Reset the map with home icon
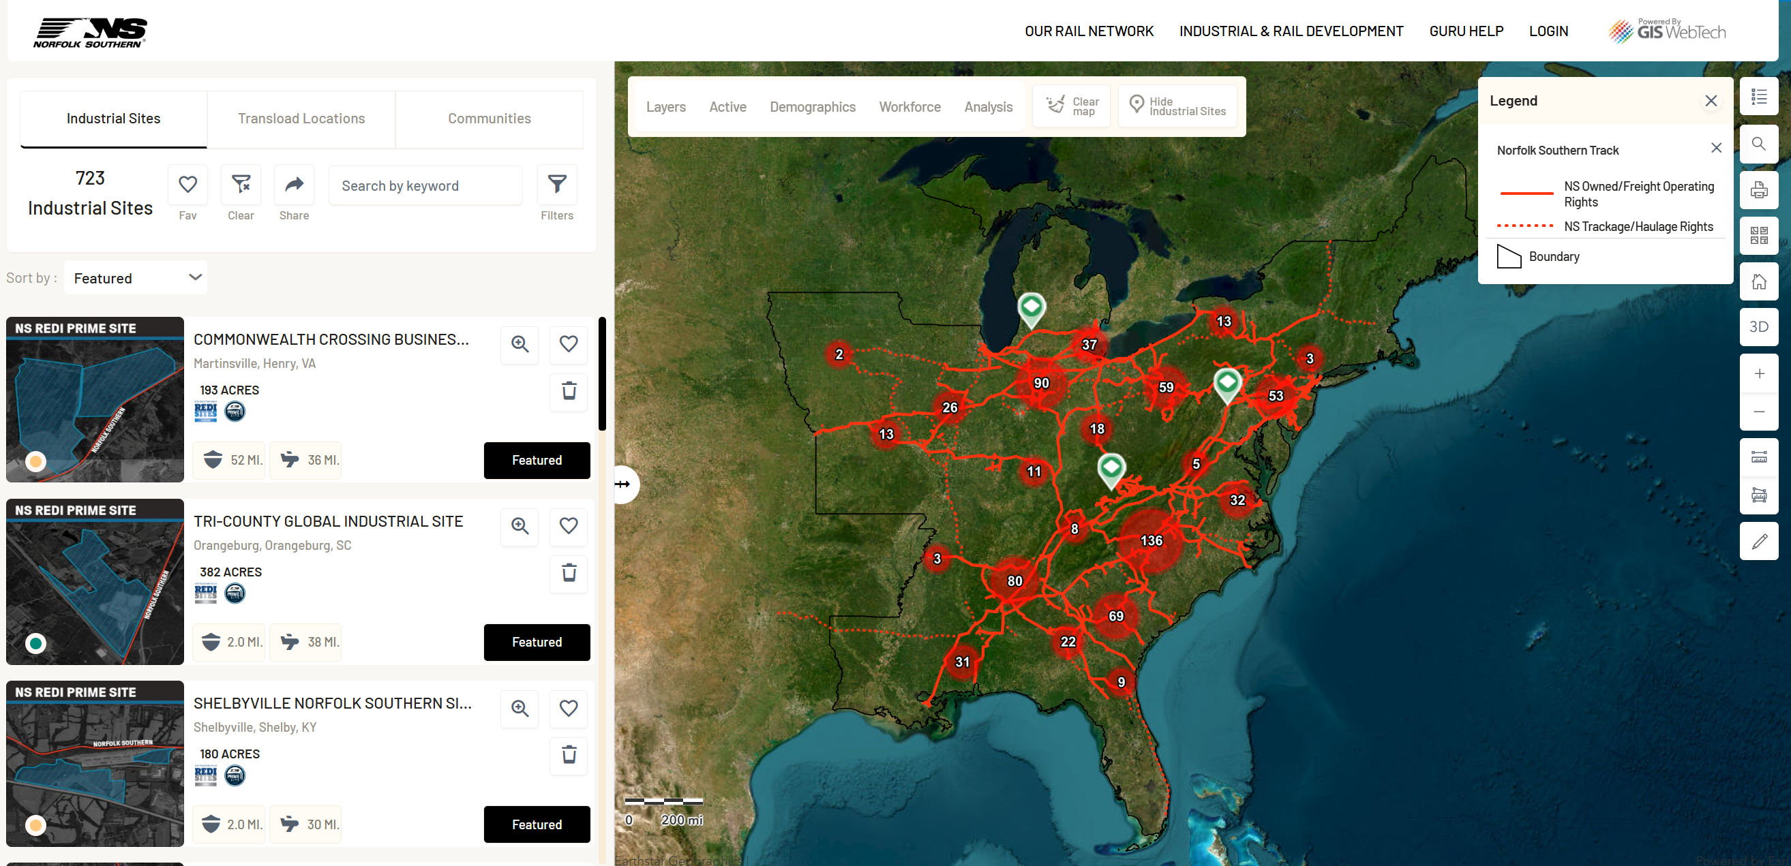The height and width of the screenshot is (866, 1791). pos(1758,281)
